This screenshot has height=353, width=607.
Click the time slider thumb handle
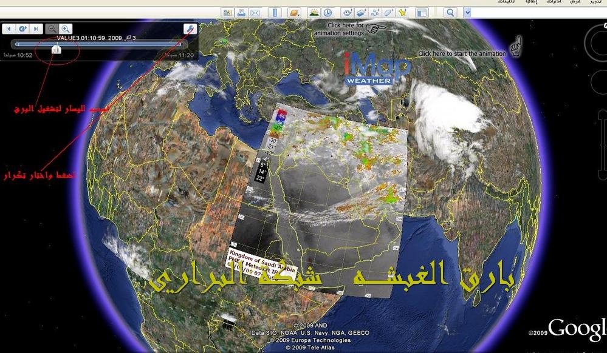click(x=57, y=49)
